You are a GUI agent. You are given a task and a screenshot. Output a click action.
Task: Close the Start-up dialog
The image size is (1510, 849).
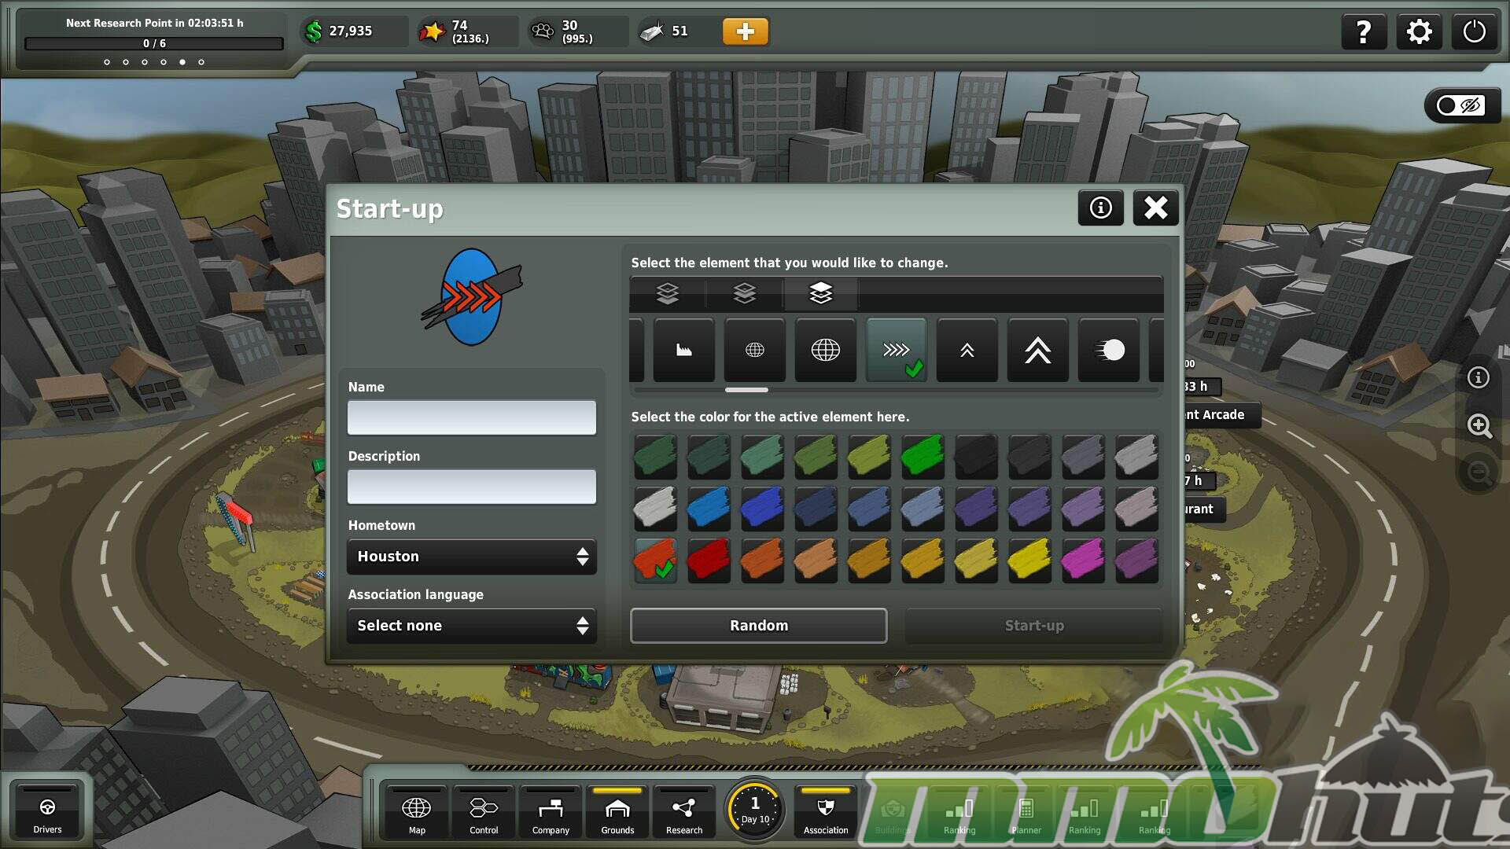pyautogui.click(x=1155, y=208)
